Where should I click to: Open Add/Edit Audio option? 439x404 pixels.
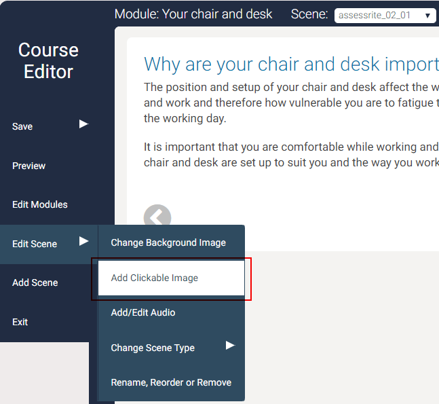click(x=143, y=312)
